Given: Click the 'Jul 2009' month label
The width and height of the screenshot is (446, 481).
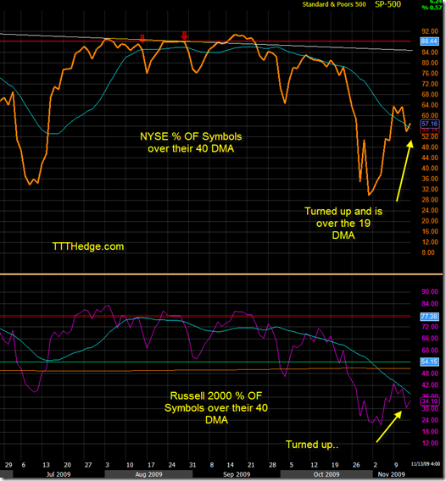Looking at the screenshot, I should (59, 474).
